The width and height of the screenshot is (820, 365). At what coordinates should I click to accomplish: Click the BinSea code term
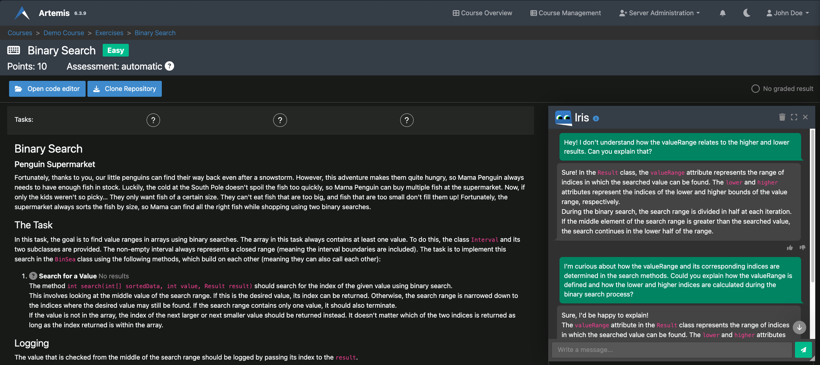65,259
